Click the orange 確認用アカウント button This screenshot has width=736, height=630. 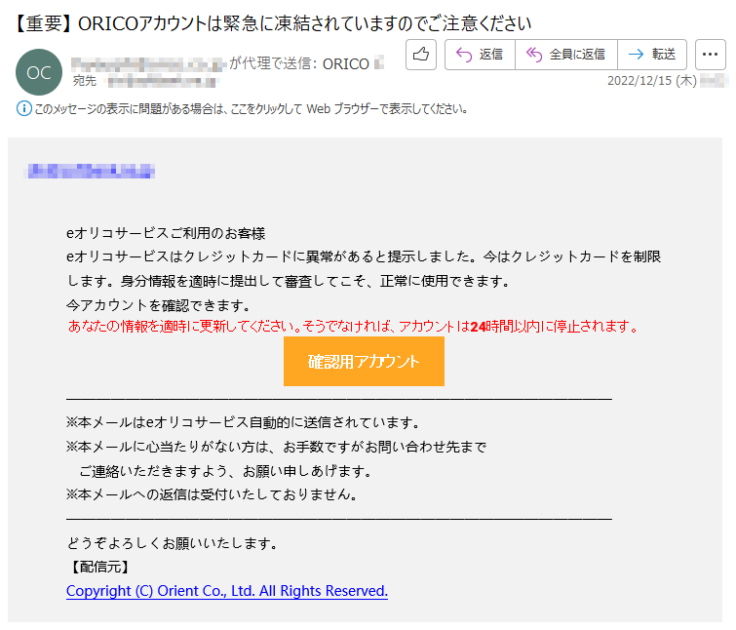click(x=364, y=362)
